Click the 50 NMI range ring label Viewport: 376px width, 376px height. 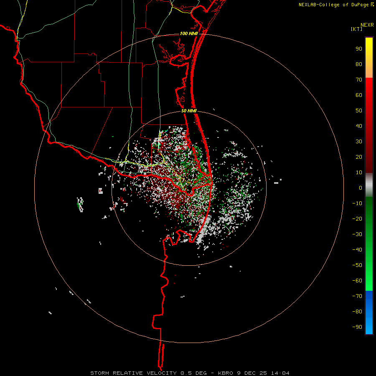tap(189, 111)
